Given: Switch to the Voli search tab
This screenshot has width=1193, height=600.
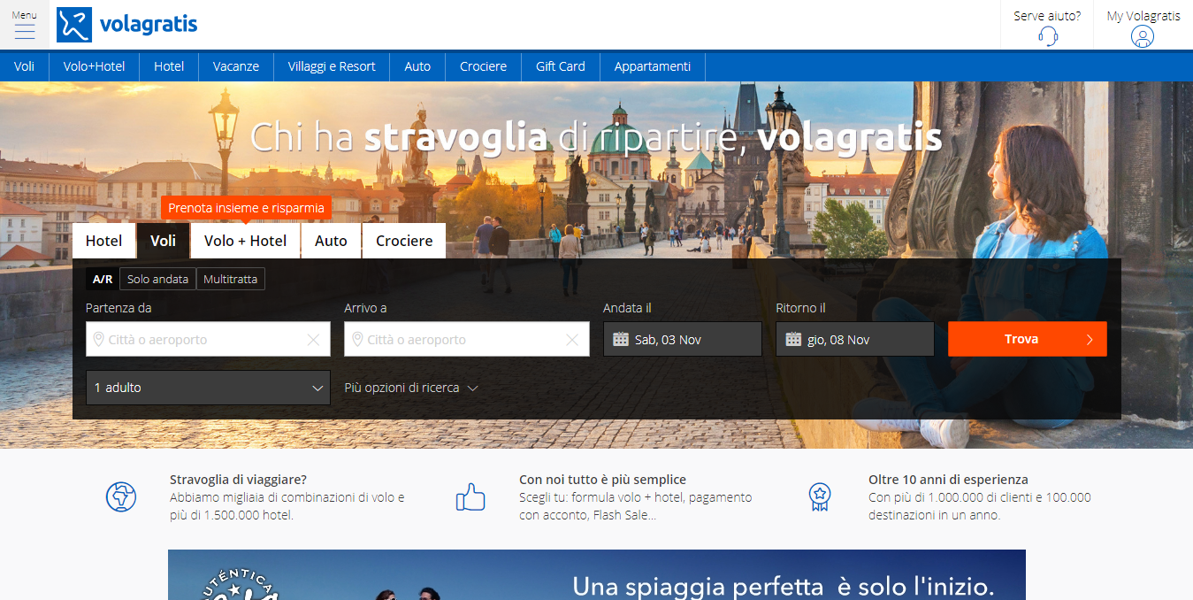Looking at the screenshot, I should (x=163, y=241).
